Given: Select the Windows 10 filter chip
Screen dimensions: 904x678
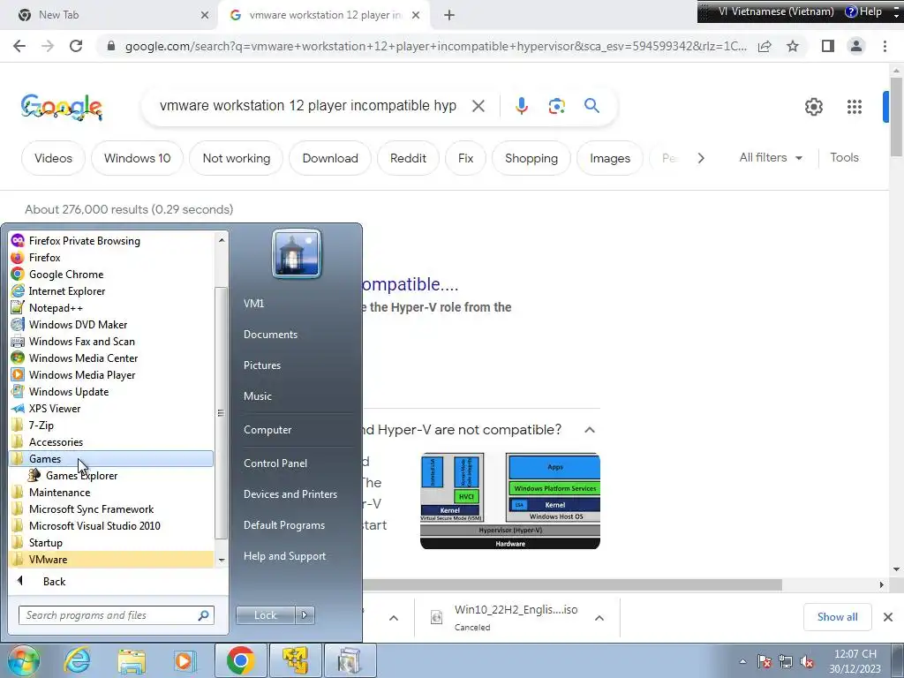Looking at the screenshot, I should [x=137, y=158].
